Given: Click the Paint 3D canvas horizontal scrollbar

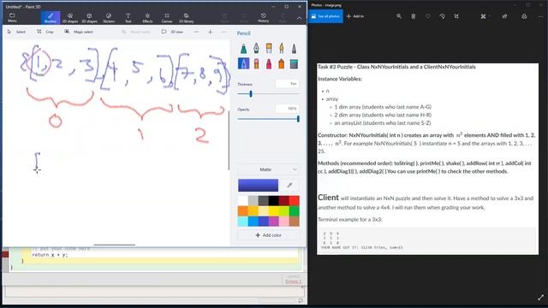Looking at the screenshot, I should tap(114, 245).
